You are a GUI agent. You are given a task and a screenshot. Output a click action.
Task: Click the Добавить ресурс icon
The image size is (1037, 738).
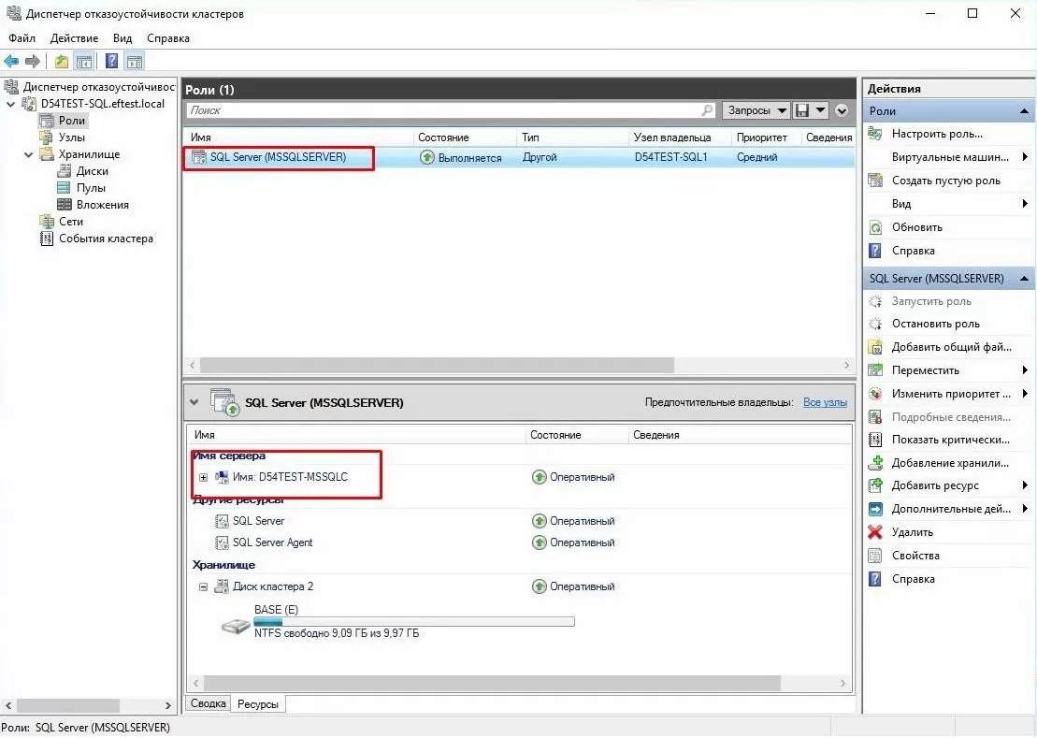(875, 485)
